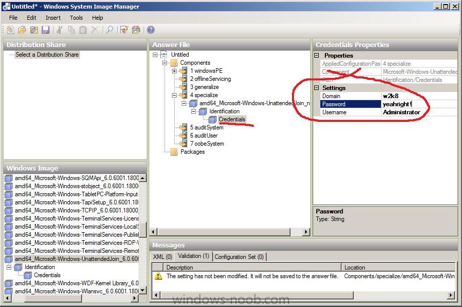462x307 pixels.
Task: Select the Packages node in Answer File
Action: coord(192,152)
